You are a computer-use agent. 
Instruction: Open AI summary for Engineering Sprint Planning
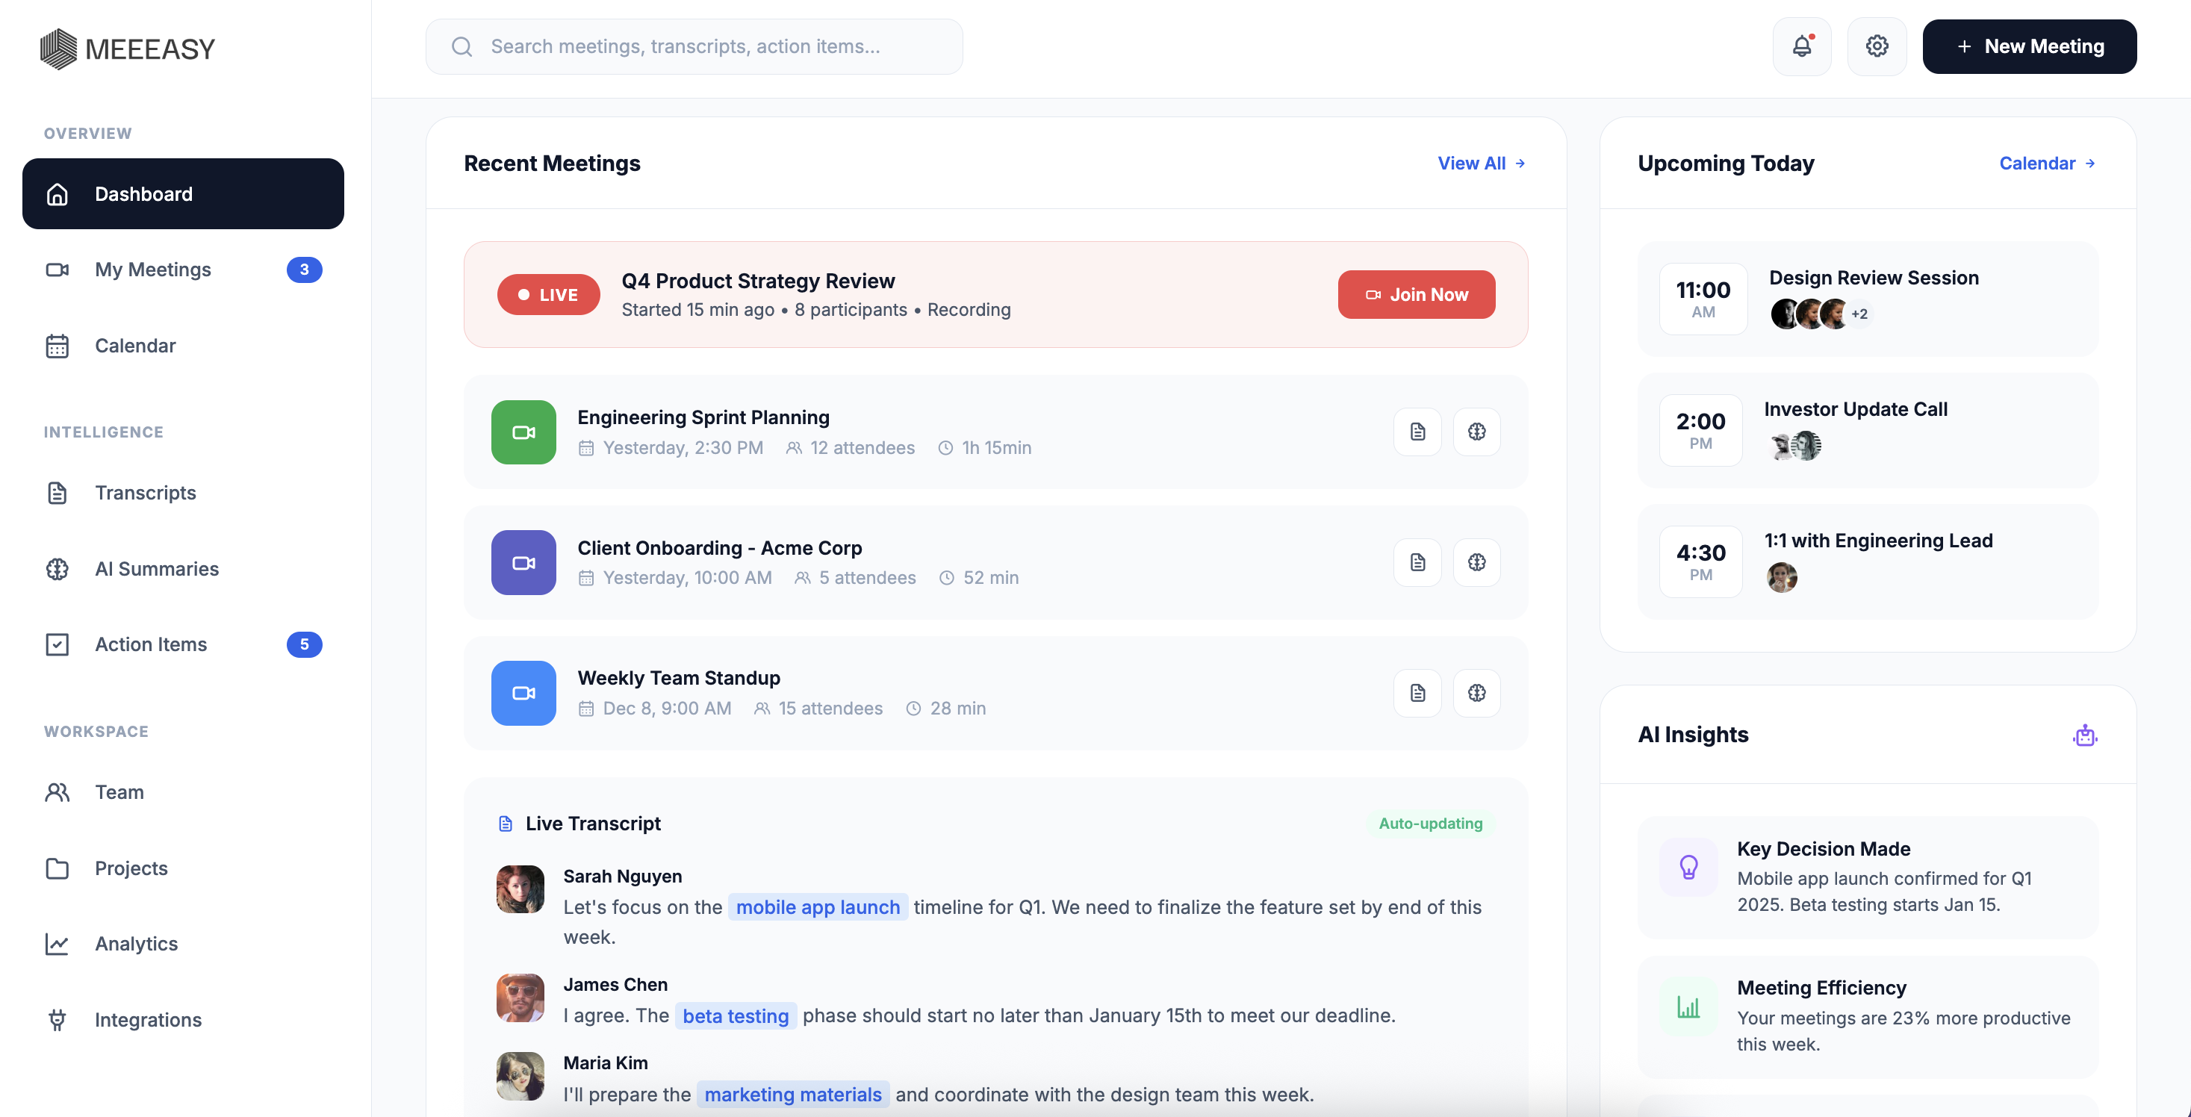1476,432
